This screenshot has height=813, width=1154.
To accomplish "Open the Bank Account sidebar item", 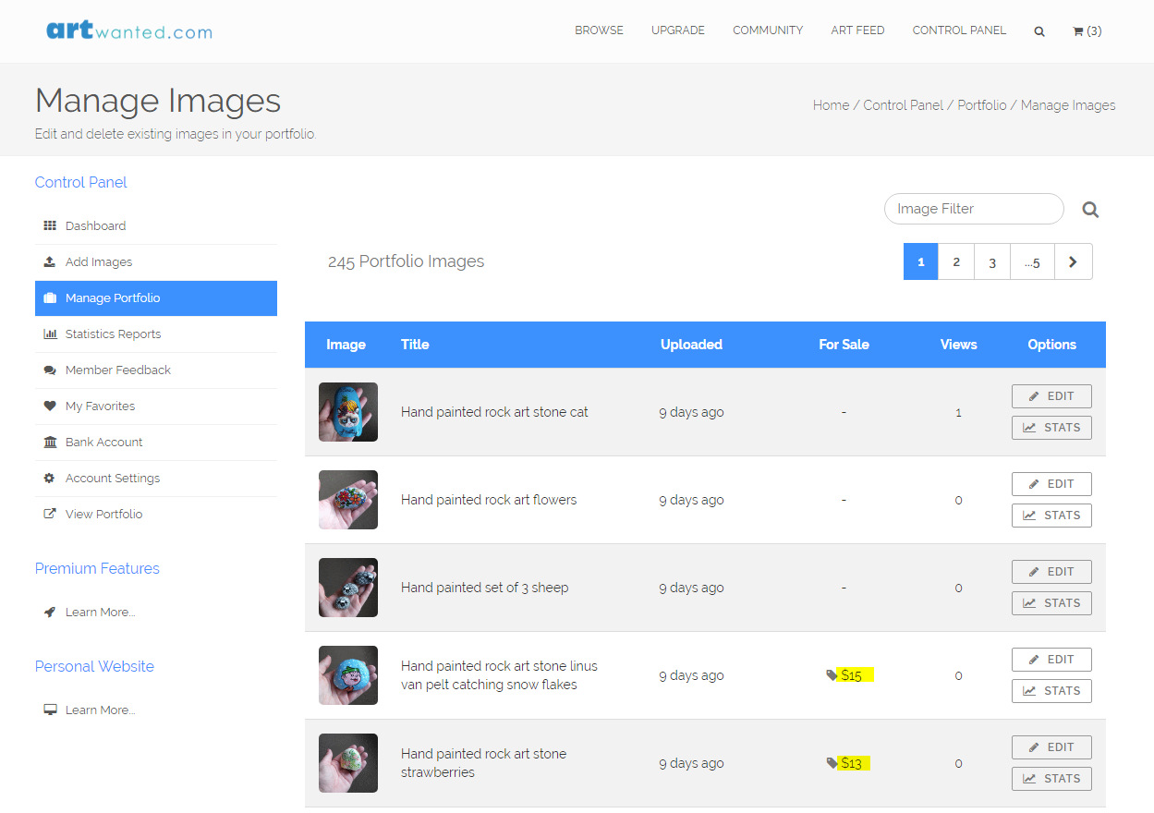I will 103,443.
